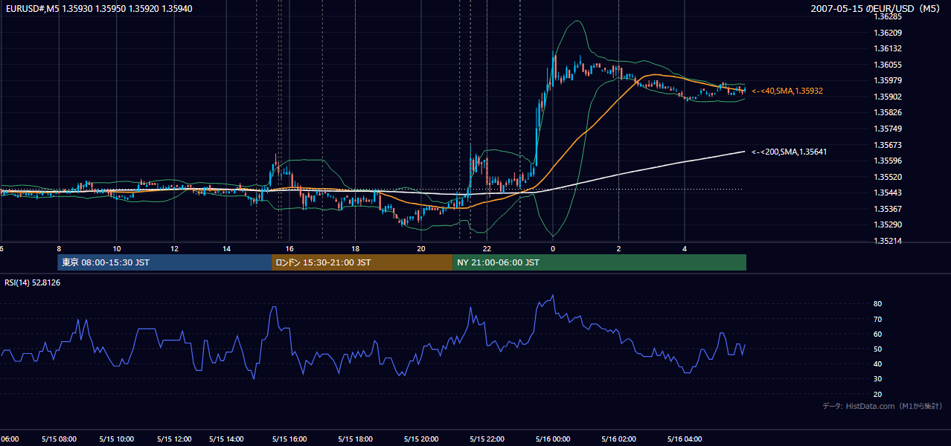The height and width of the screenshot is (446, 951).
Task: Click price axis value 1.35290
Action: pyautogui.click(x=886, y=224)
